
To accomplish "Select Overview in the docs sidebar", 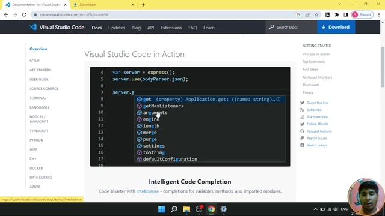I will tap(38, 49).
